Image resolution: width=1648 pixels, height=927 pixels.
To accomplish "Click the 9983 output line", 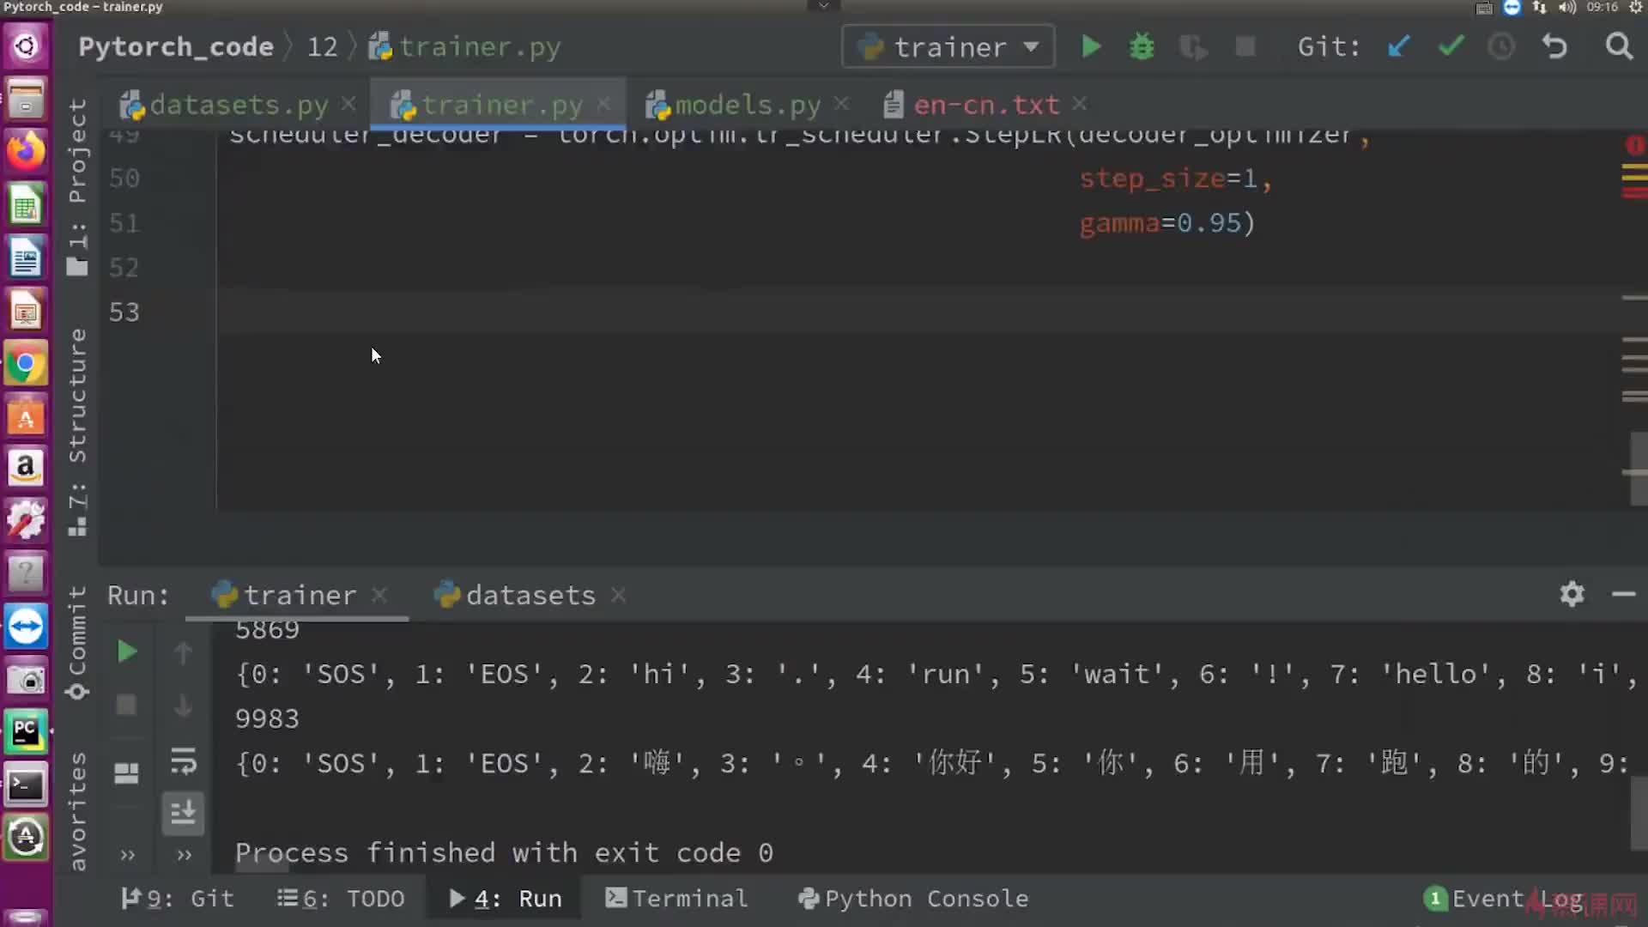I will [x=267, y=719].
